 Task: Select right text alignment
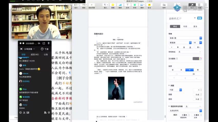click(x=190, y=70)
